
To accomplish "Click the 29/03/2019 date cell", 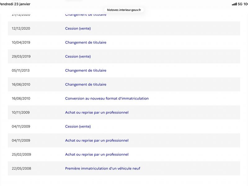I will pos(21,56).
